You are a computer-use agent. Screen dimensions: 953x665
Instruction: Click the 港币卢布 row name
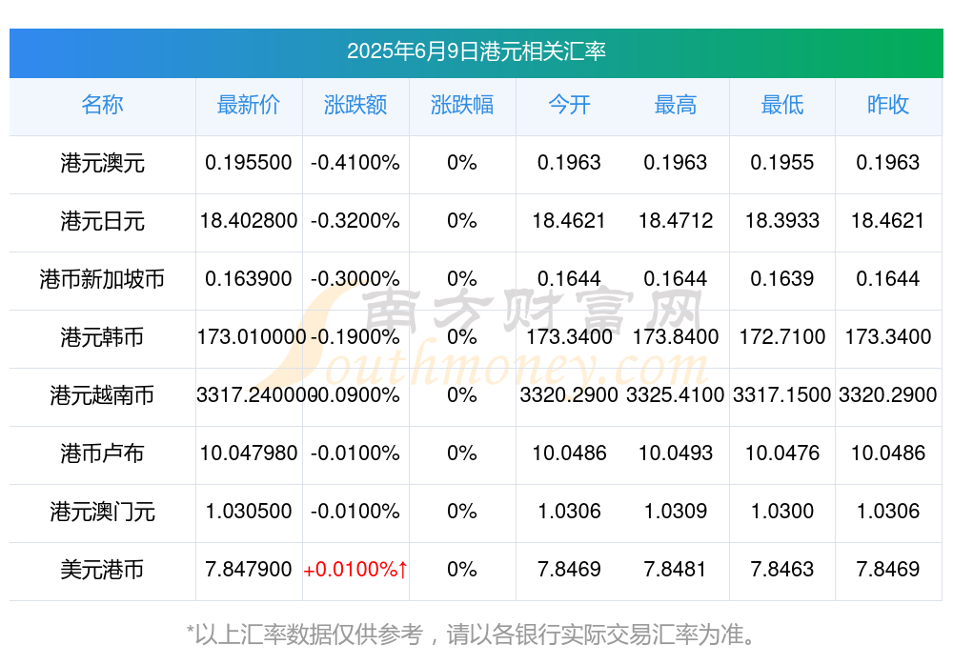pos(102,453)
